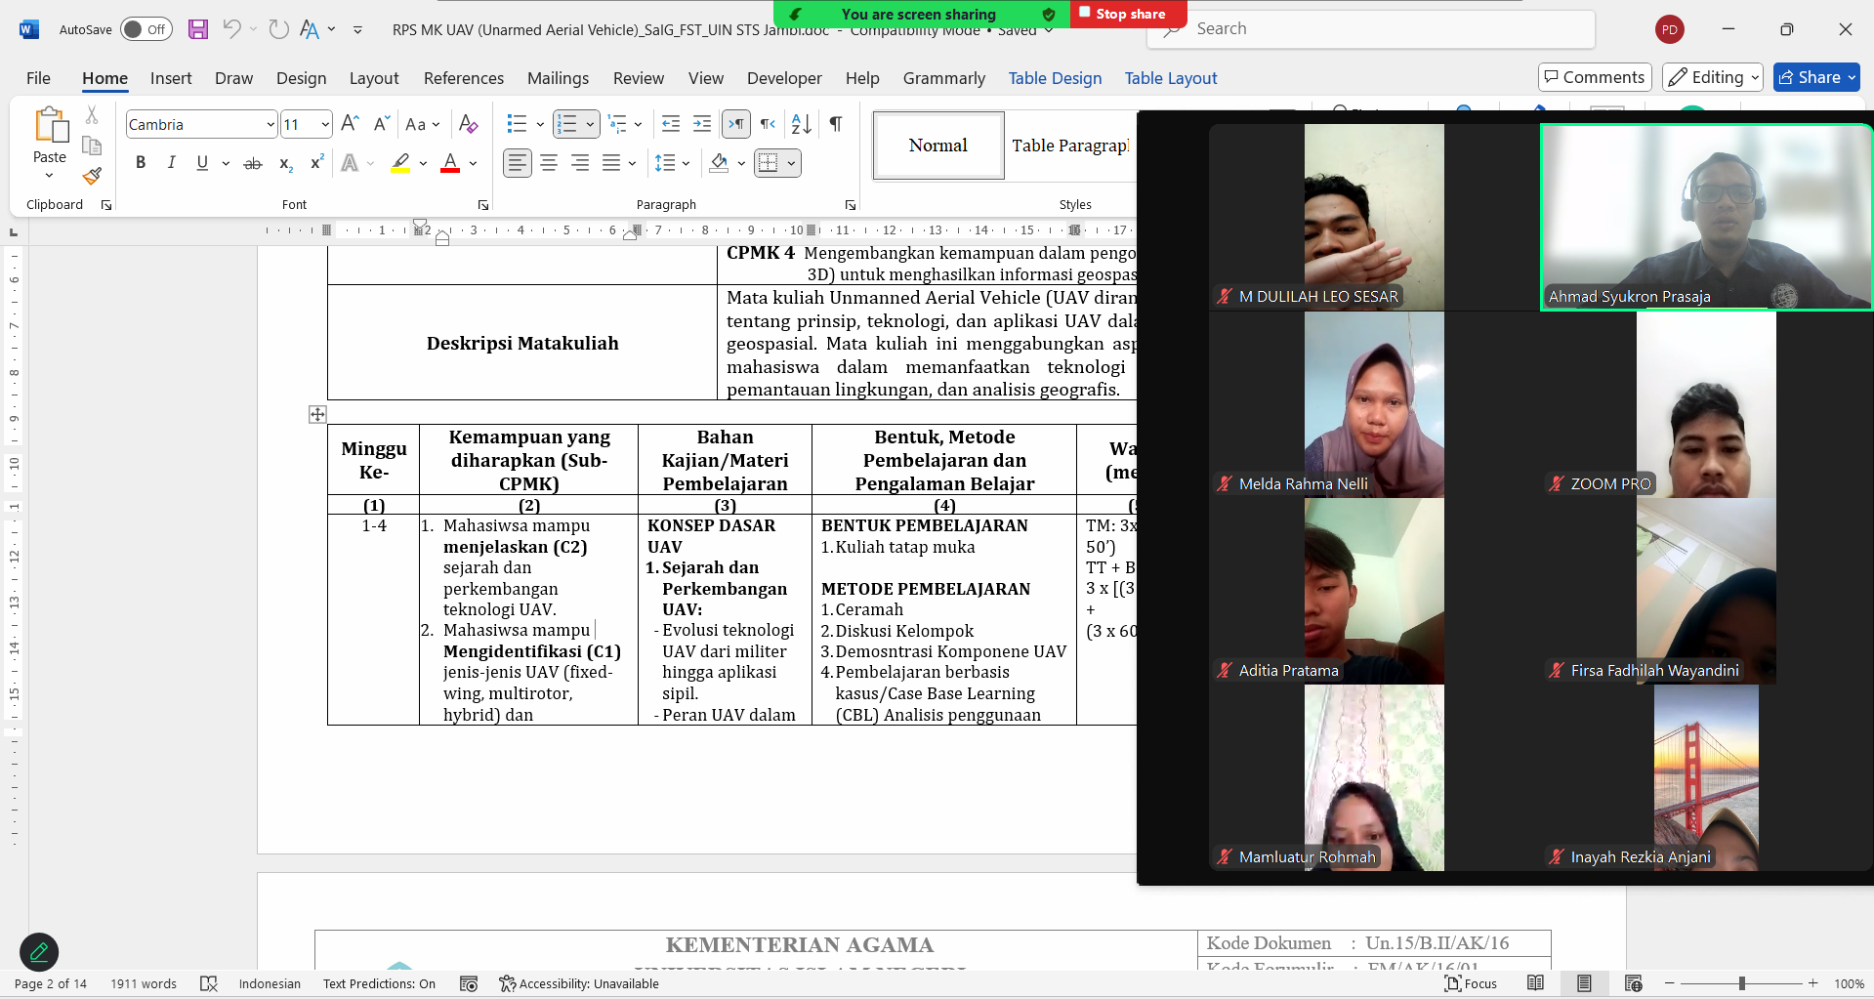This screenshot has width=1874, height=999.
Task: Center align the paragraph text
Action: [x=549, y=163]
